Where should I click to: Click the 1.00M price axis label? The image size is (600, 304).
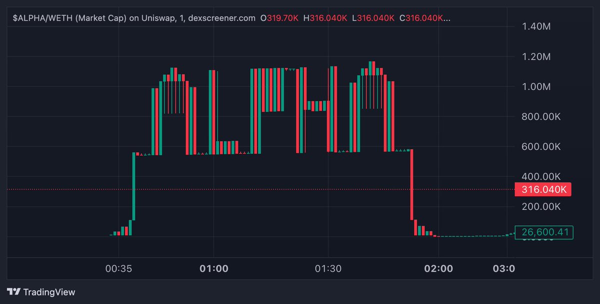(536, 86)
